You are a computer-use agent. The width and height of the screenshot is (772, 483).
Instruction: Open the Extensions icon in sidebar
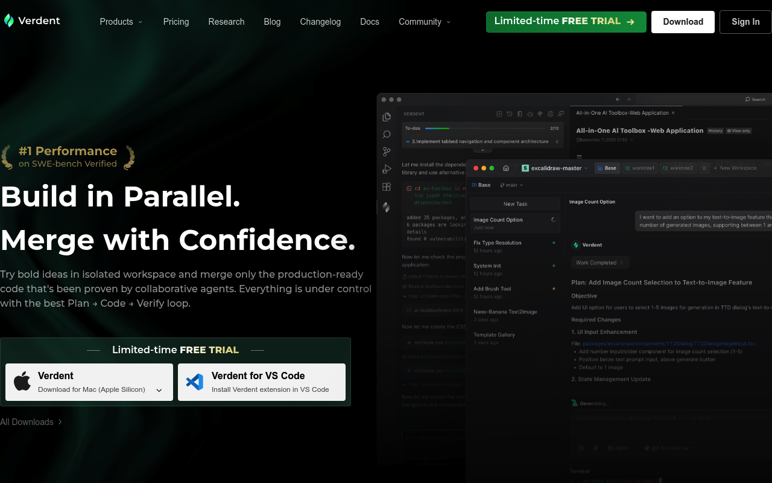[x=387, y=187]
